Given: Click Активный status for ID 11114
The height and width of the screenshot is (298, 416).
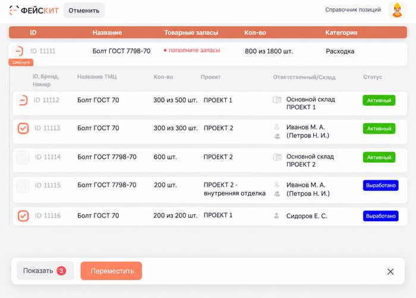Looking at the screenshot, I should 379,157.
